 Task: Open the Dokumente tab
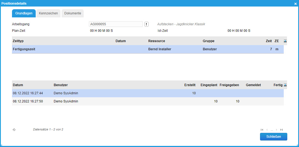[73, 13]
